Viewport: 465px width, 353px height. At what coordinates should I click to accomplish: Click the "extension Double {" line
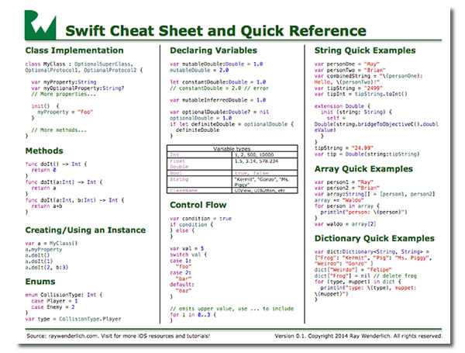coord(343,106)
